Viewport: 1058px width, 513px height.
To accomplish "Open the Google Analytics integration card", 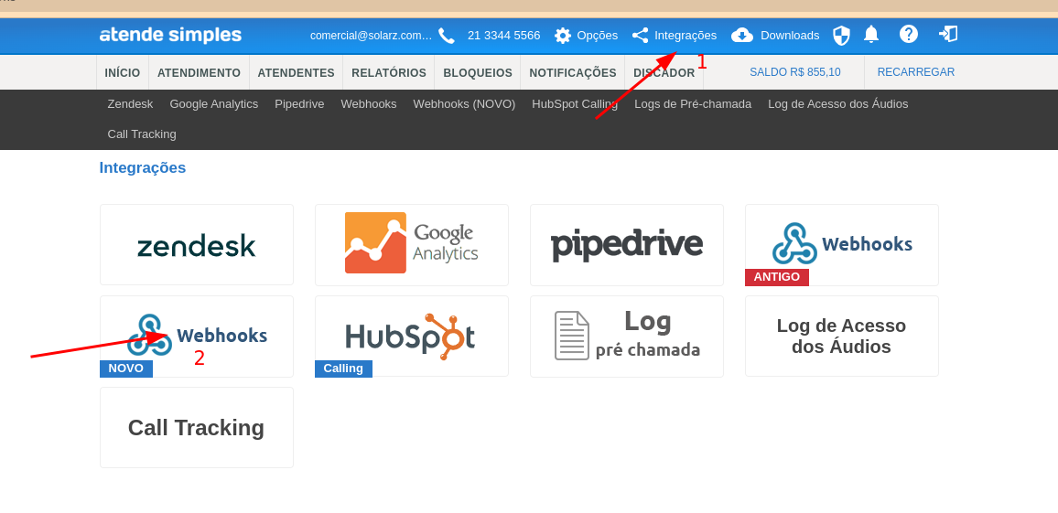I will (x=412, y=245).
